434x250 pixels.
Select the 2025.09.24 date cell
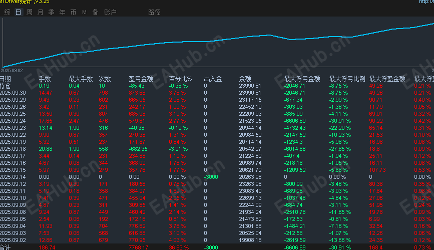coord(13,121)
